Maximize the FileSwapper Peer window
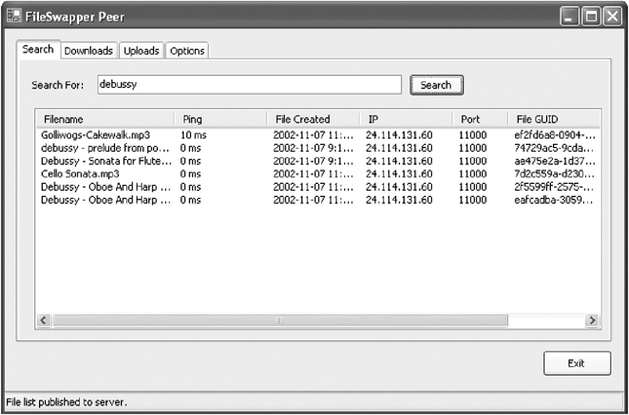629x415 pixels. (x=591, y=17)
